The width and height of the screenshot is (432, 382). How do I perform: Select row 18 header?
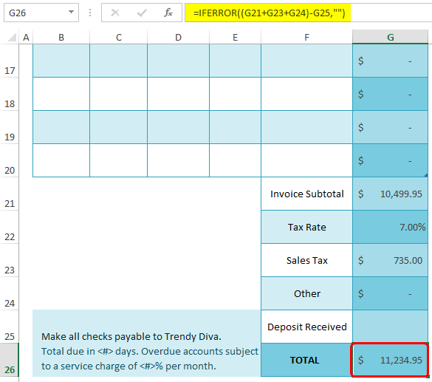pos(10,94)
